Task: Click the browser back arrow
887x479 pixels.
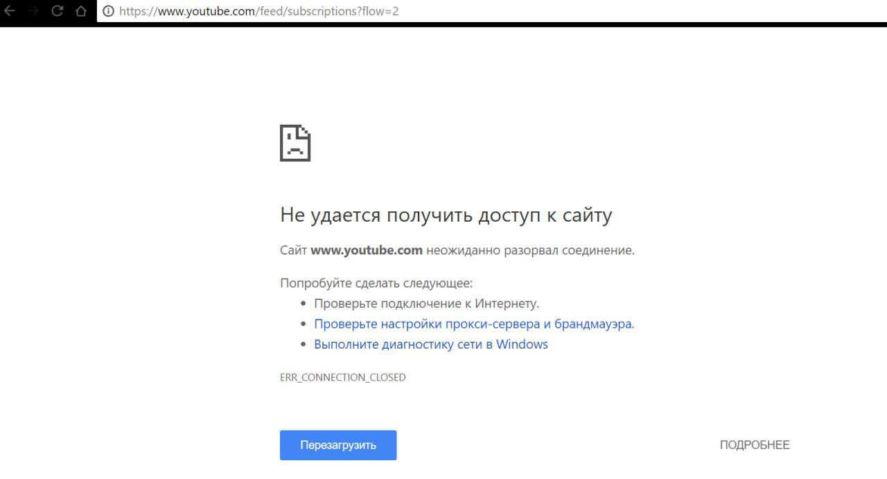Action: click(x=10, y=11)
